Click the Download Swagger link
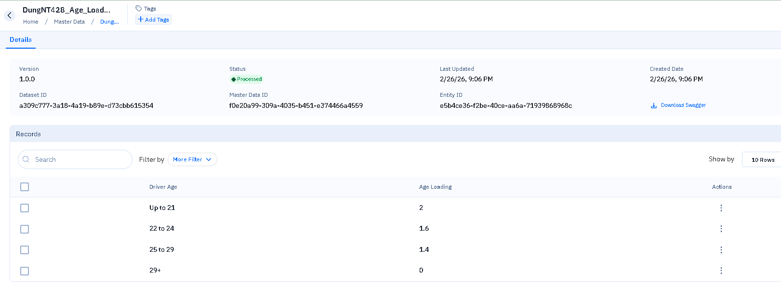This screenshot has height=300, width=781. [x=683, y=105]
